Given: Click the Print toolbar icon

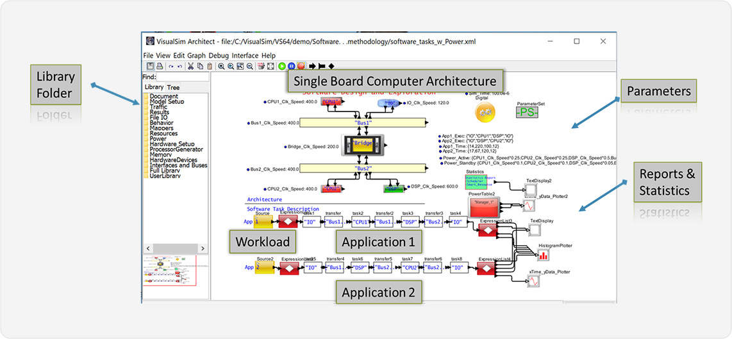Looking at the screenshot, I should 159,66.
